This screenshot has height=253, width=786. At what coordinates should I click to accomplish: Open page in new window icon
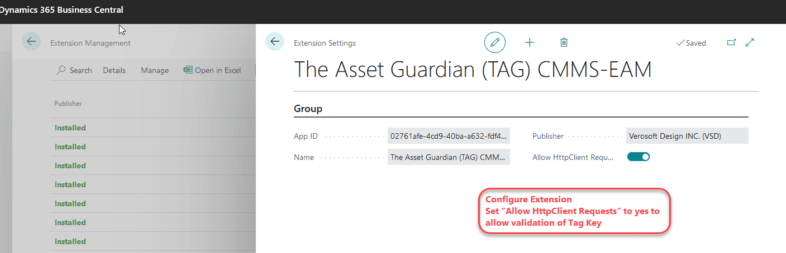pos(731,42)
